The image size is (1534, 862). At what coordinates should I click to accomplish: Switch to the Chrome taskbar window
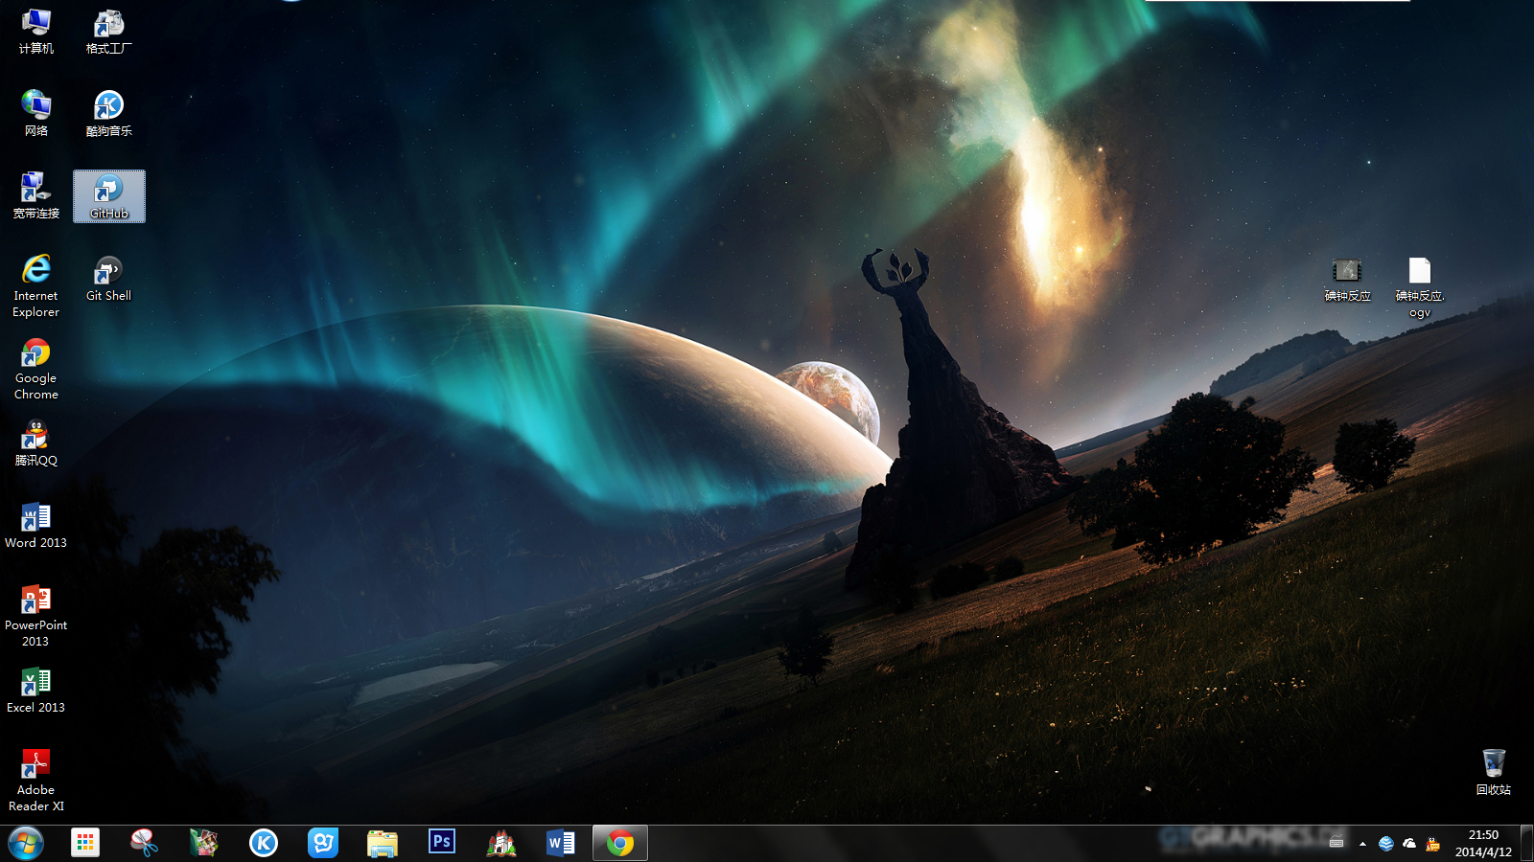coord(620,843)
